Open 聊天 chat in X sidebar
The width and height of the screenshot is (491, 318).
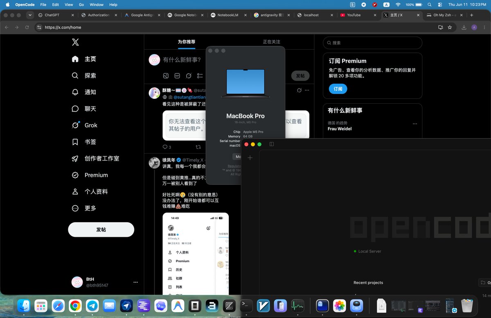pyautogui.click(x=84, y=109)
